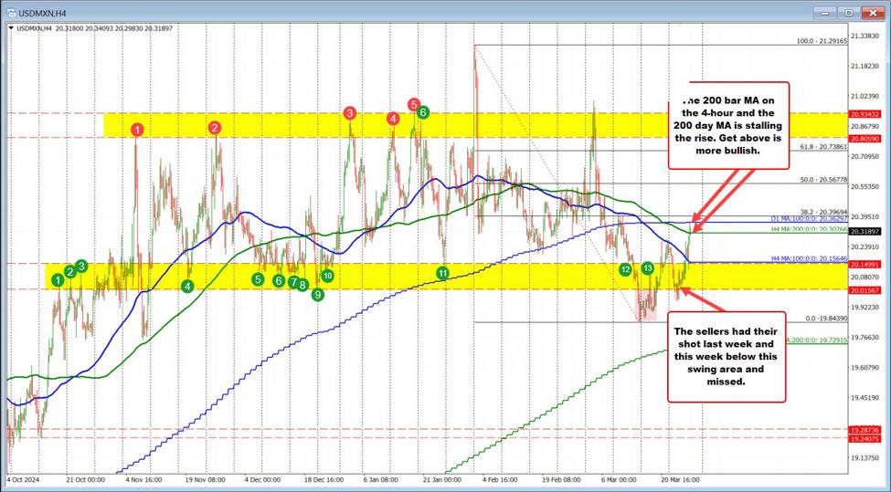
Task: Expand the triangle next to USDMXN,H4 symbol
Action: [x=10, y=28]
